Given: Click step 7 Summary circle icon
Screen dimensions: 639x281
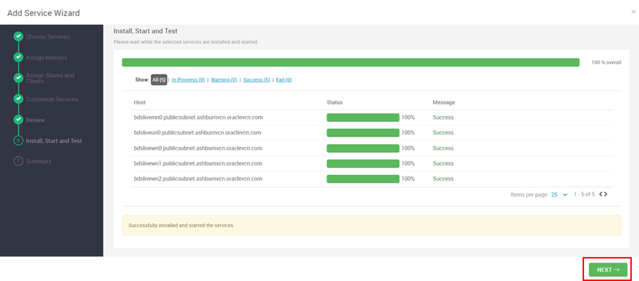Looking at the screenshot, I should (19, 161).
